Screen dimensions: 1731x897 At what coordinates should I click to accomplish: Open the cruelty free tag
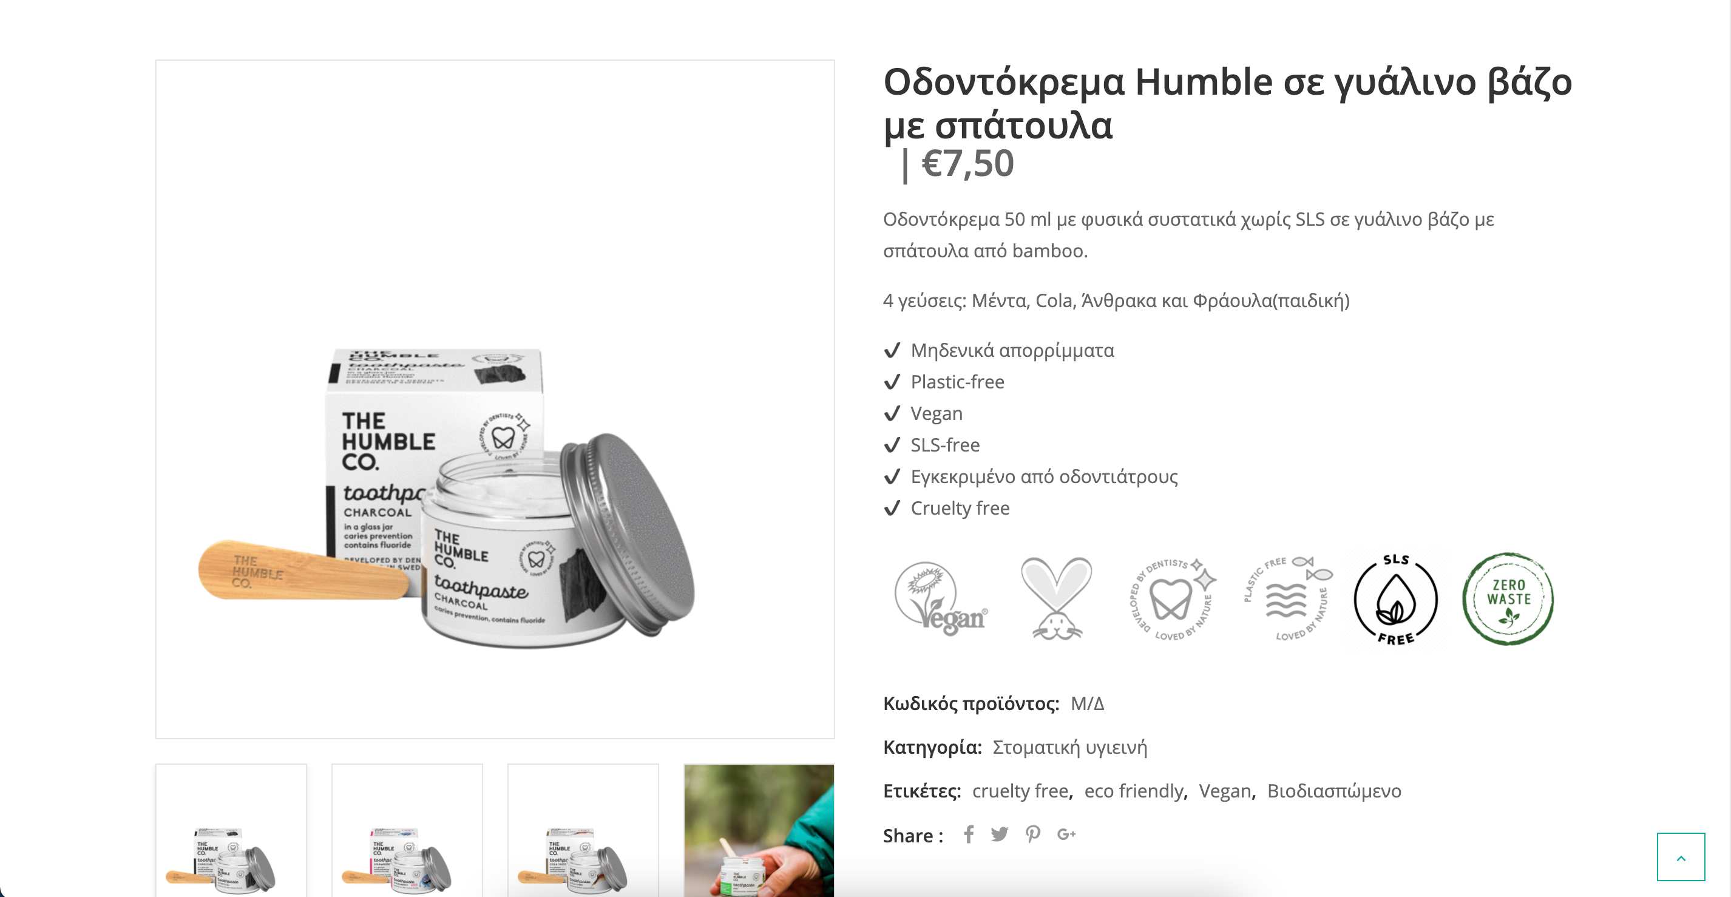click(x=1020, y=791)
